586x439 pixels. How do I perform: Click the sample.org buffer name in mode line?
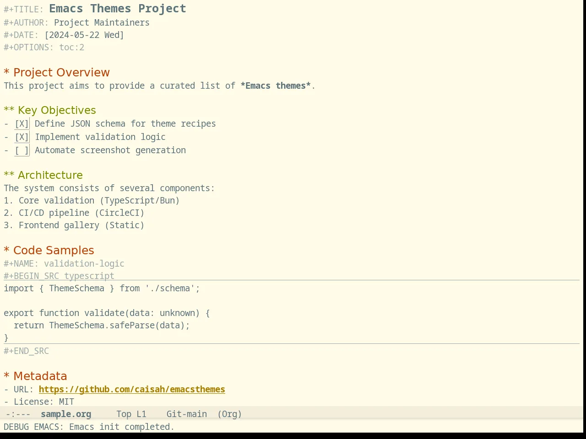(66, 414)
